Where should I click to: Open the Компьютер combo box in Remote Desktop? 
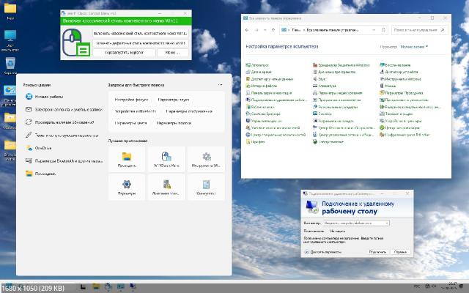(x=355, y=222)
